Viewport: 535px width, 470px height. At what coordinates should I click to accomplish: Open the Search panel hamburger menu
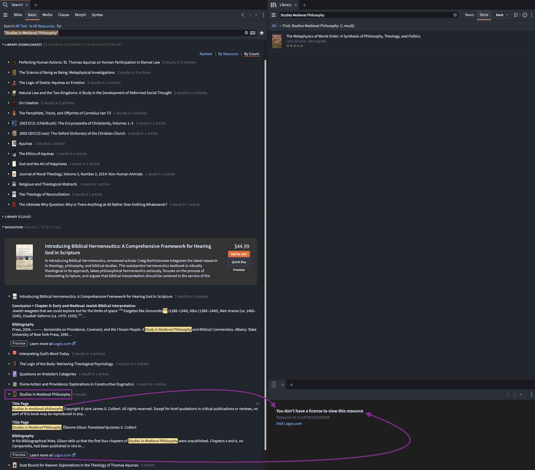click(5, 15)
